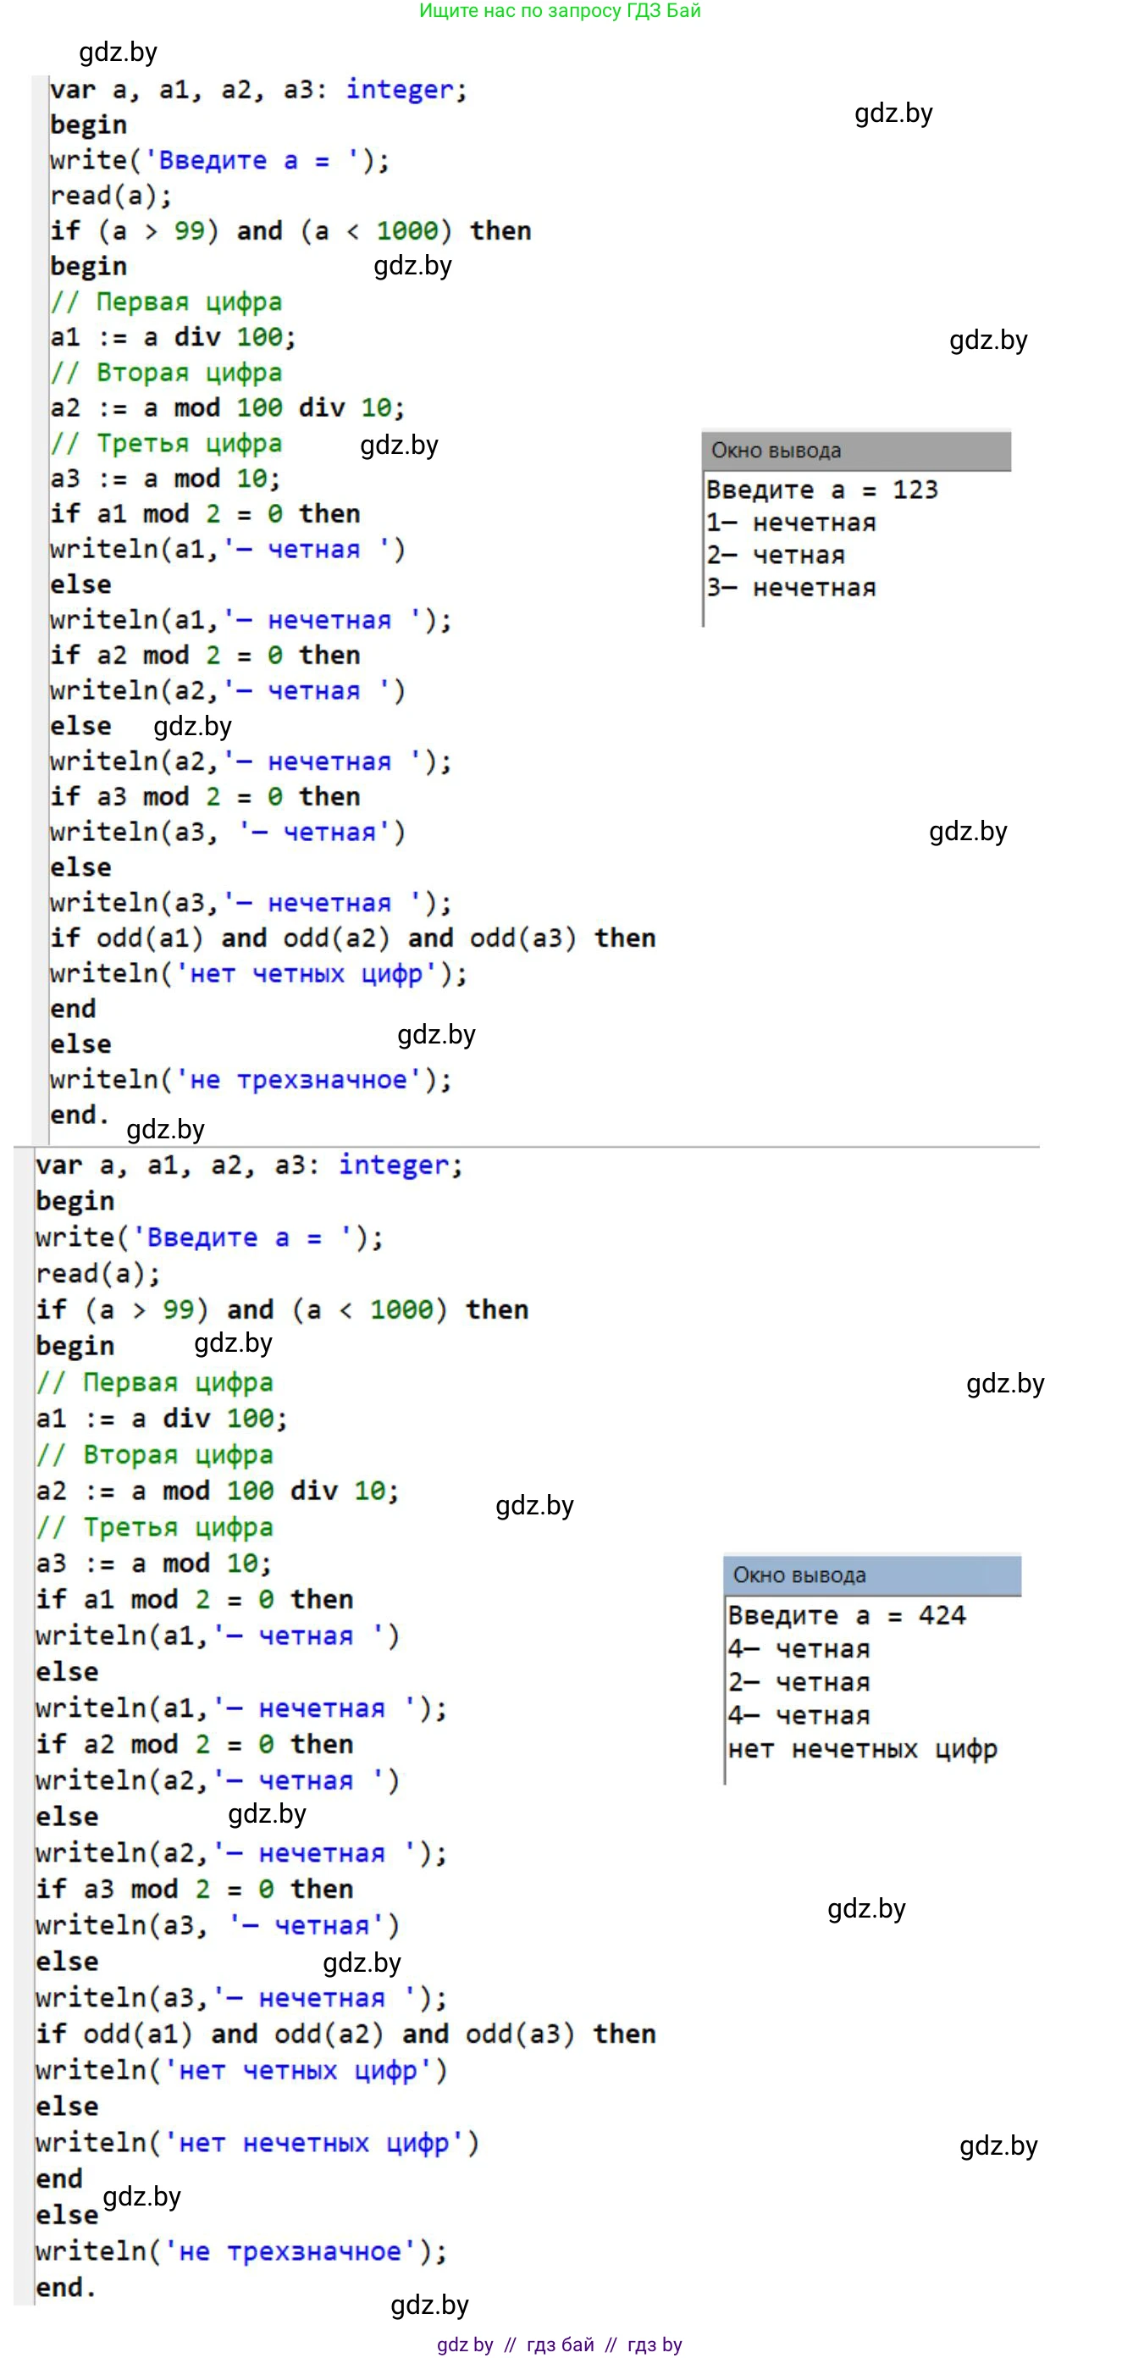Image resolution: width=1122 pixels, height=2358 pixels.
Task: Click the second listing's final "end." line
Action: (66, 2287)
